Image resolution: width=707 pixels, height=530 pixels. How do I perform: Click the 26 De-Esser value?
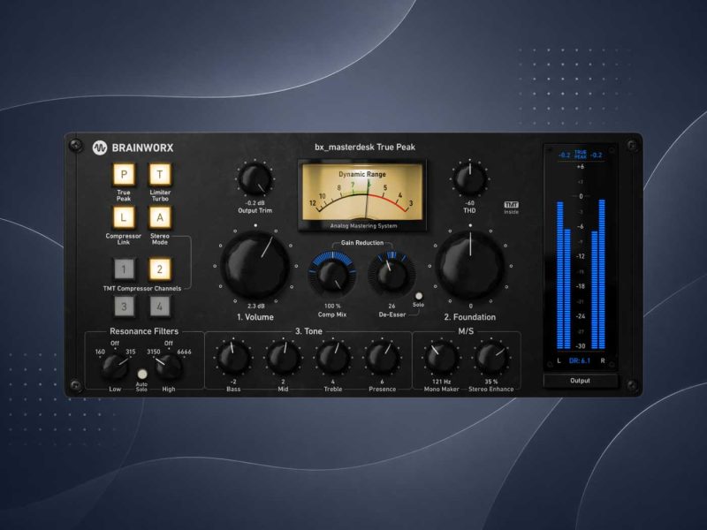click(392, 306)
